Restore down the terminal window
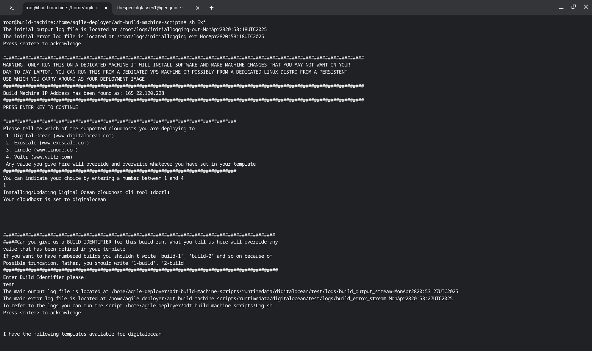The image size is (592, 351). coord(573,7)
